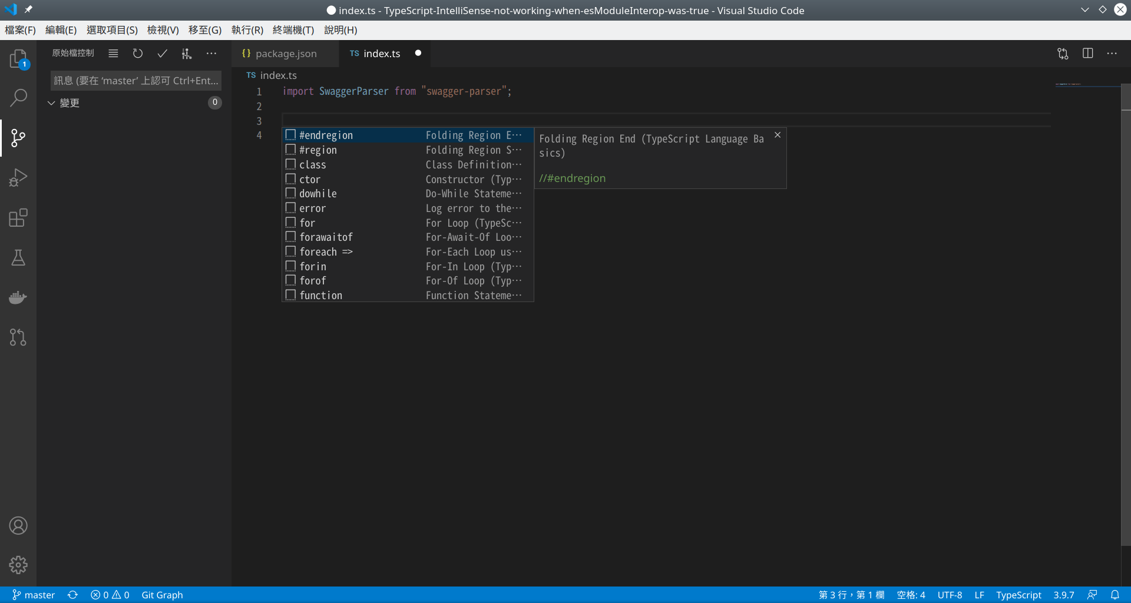Select the forawaitof snippet
The width and height of the screenshot is (1131, 603).
(408, 237)
